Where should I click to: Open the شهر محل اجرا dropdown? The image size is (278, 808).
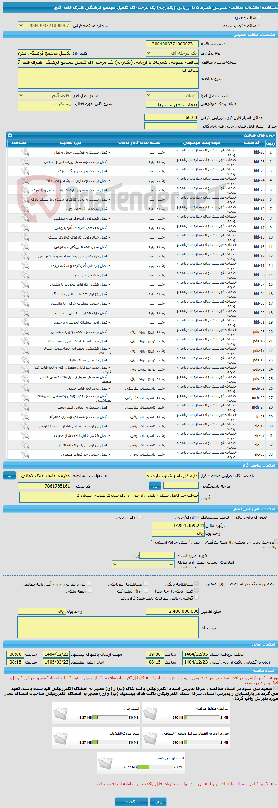pyautogui.click(x=45, y=95)
